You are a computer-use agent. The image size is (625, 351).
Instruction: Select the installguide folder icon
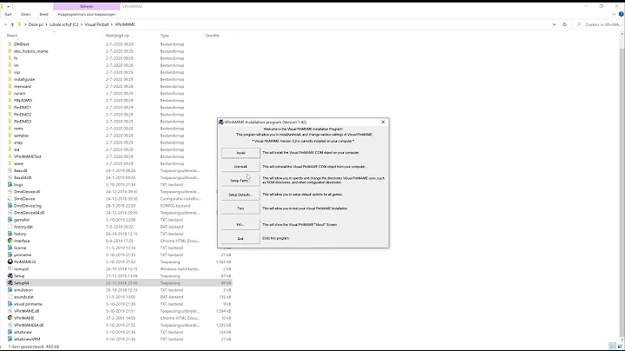(10, 79)
